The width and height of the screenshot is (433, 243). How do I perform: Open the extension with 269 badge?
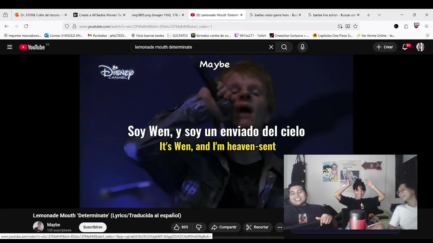(416, 26)
